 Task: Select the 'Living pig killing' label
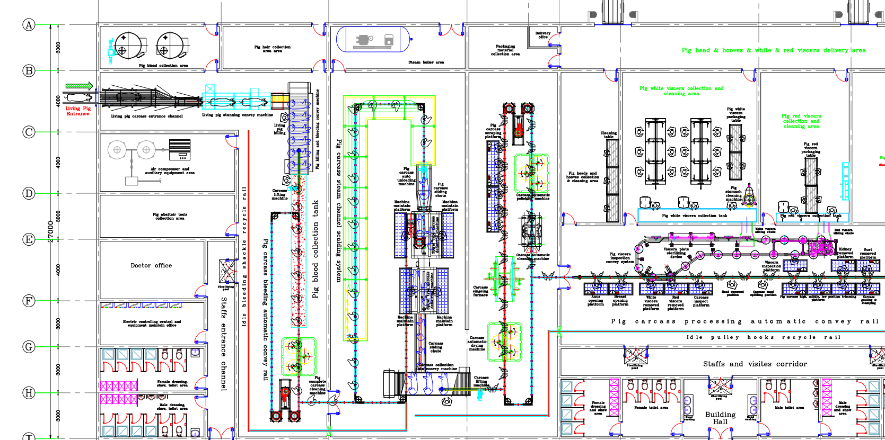pyautogui.click(x=279, y=129)
